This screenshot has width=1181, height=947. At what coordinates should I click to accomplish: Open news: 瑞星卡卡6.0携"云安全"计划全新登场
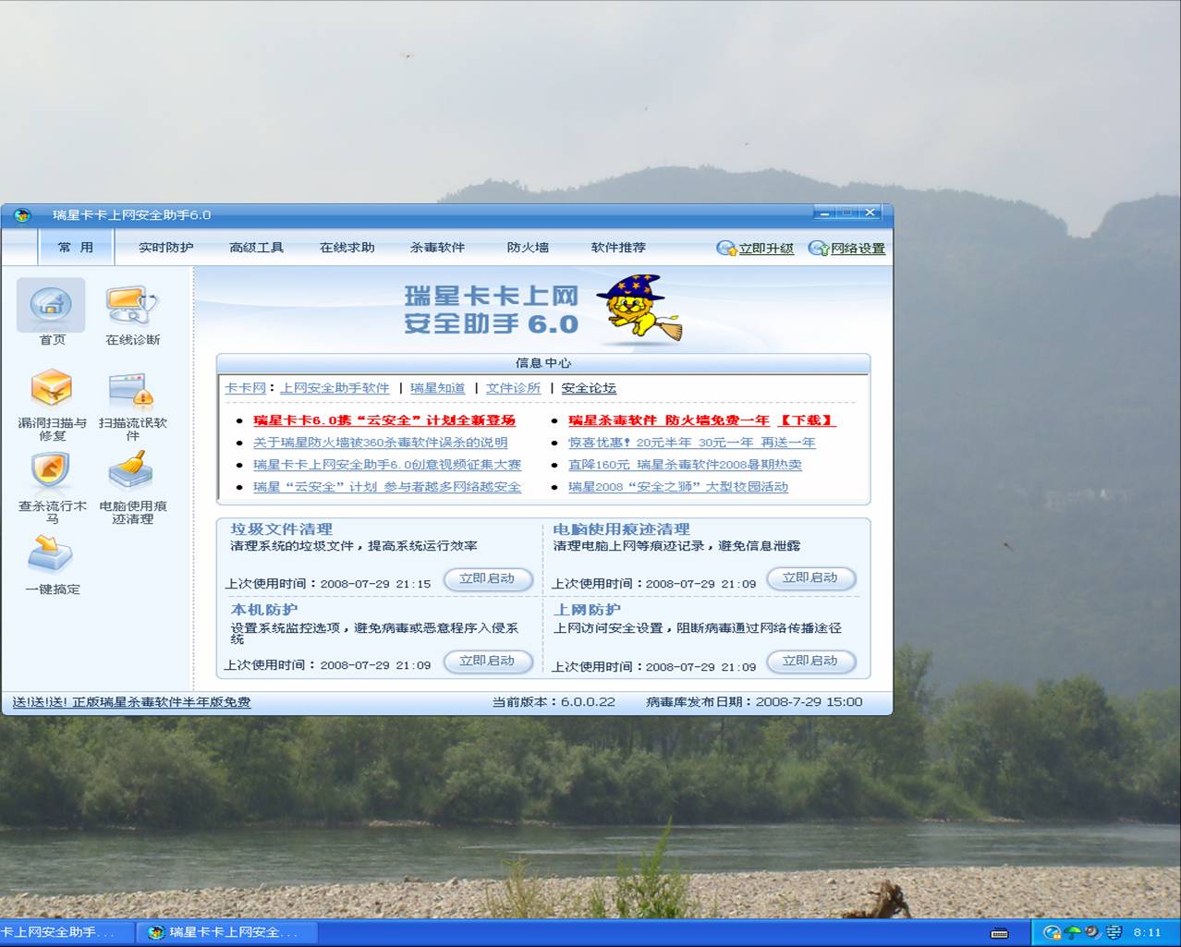pyautogui.click(x=384, y=420)
